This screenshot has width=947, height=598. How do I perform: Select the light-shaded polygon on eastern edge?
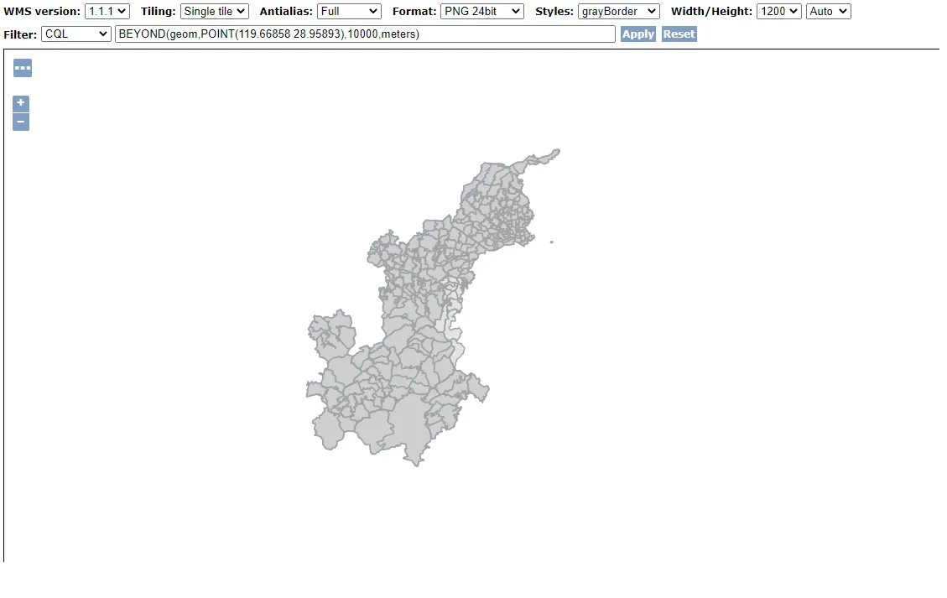tap(454, 330)
